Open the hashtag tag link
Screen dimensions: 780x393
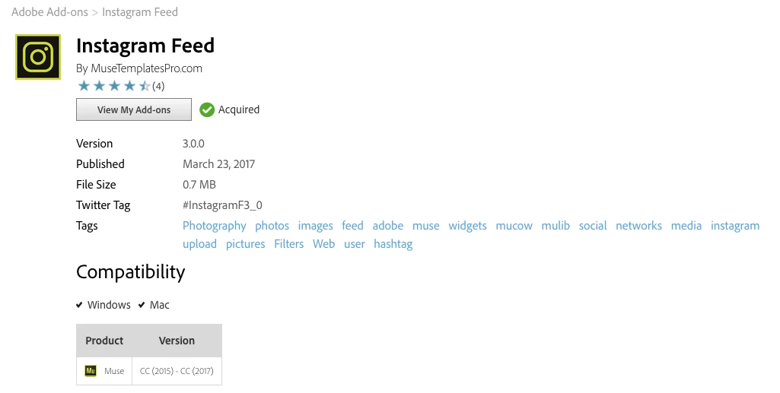(393, 244)
